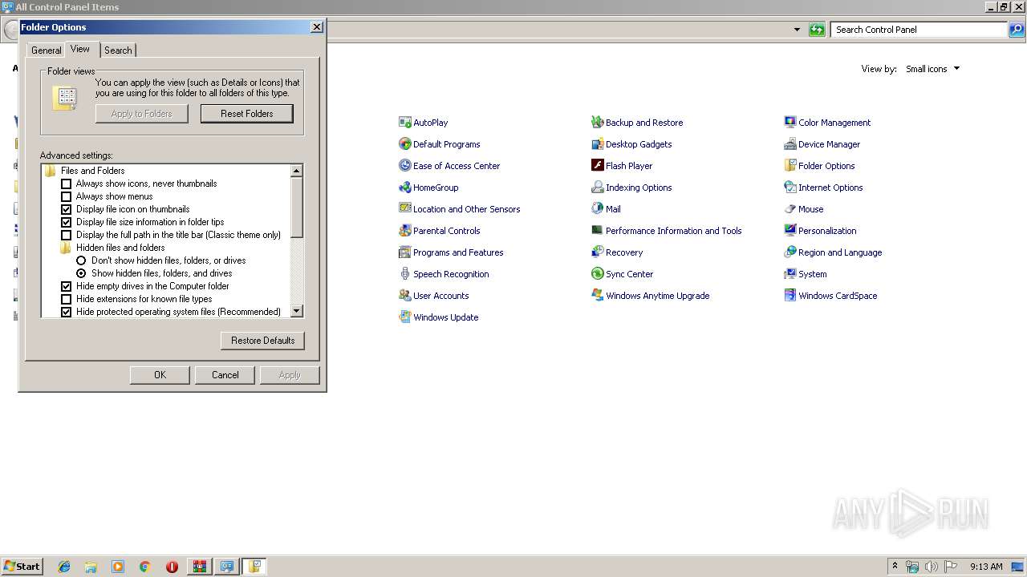Click the Restore Defaults button
Image resolution: width=1027 pixels, height=577 pixels.
(x=262, y=341)
